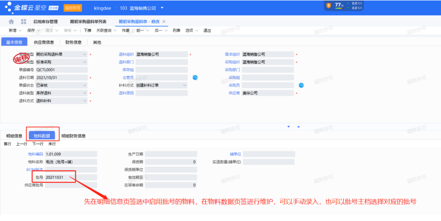Click the 批号 field containing 20211031
Screen dimensions: 441x221
71,177
